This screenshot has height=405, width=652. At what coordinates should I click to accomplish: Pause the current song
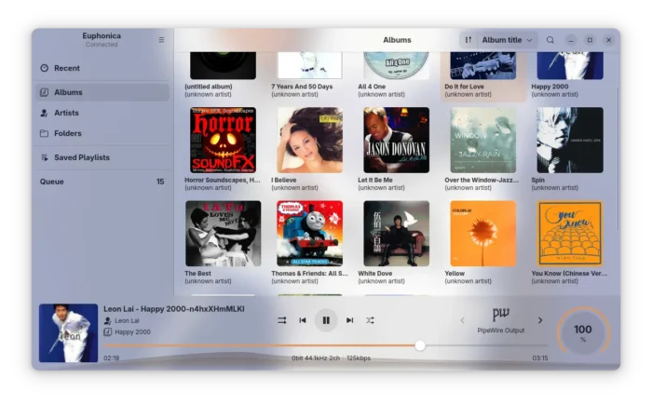(x=326, y=320)
